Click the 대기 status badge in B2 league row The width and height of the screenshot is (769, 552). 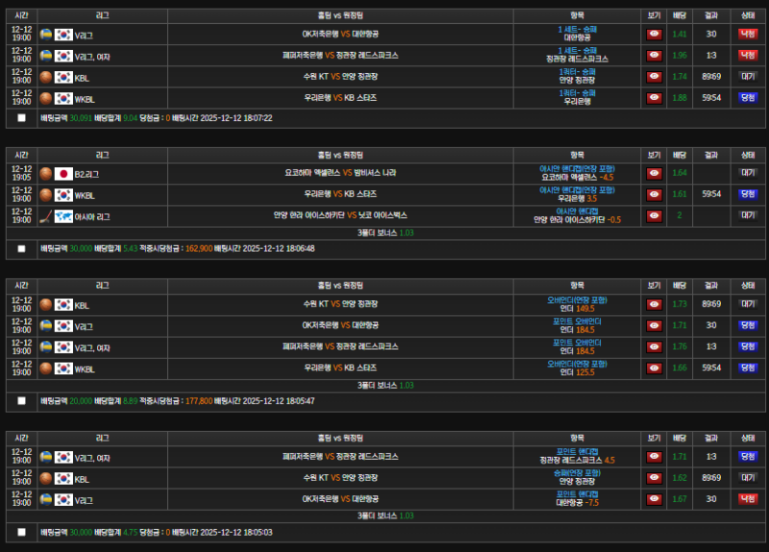point(747,174)
